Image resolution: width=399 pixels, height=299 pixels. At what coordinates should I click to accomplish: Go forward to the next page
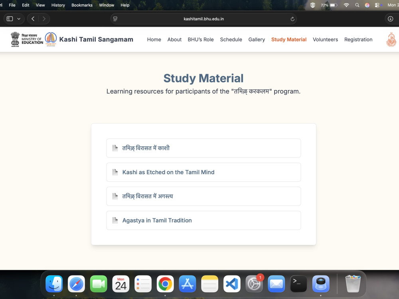(x=44, y=19)
